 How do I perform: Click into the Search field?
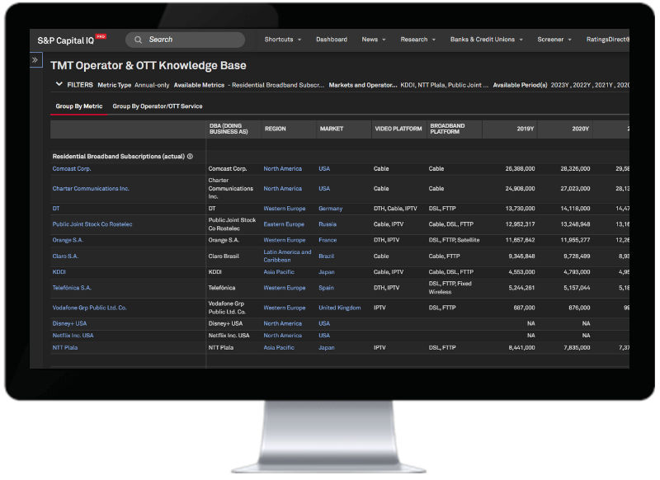point(185,40)
